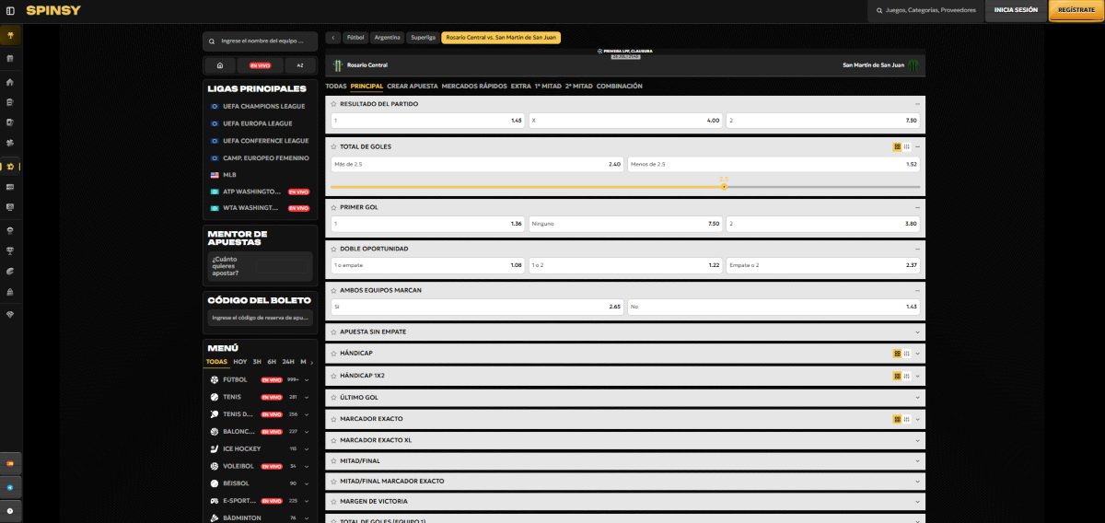Click the help question mark icon
1105x523 pixels.
click(x=10, y=510)
